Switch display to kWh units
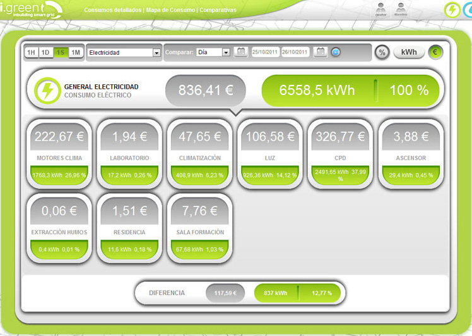 tap(409, 52)
